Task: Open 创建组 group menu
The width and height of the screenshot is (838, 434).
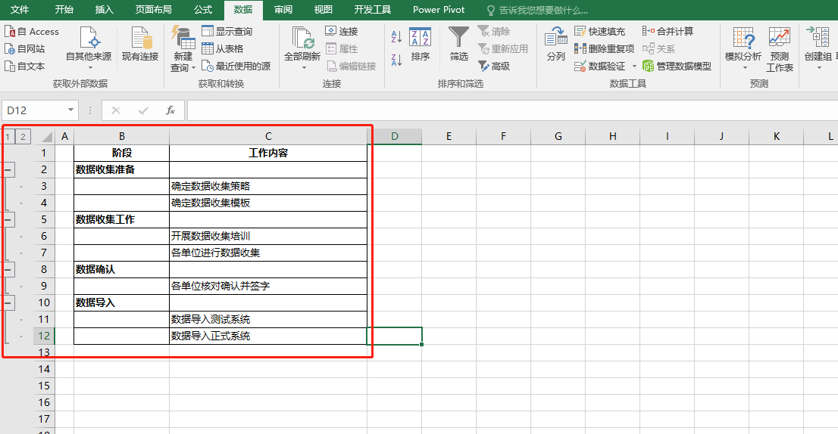Action: tap(818, 49)
